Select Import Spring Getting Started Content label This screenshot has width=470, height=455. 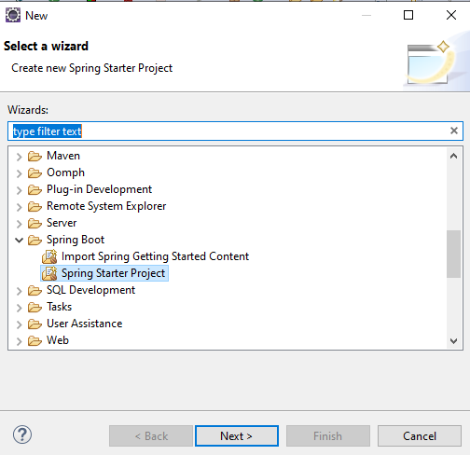(x=155, y=256)
